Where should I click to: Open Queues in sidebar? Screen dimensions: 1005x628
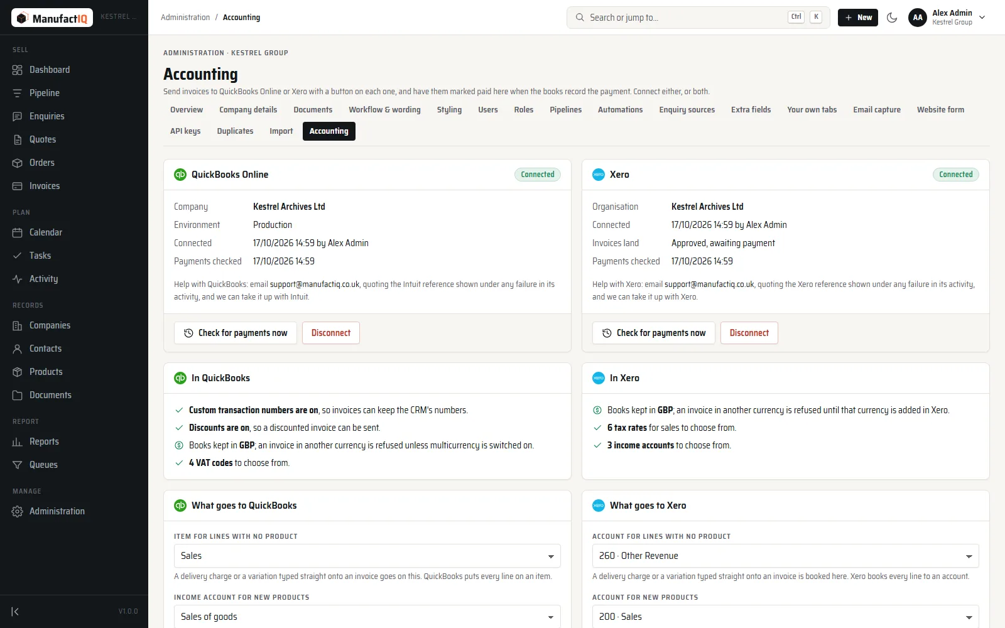coord(74,465)
